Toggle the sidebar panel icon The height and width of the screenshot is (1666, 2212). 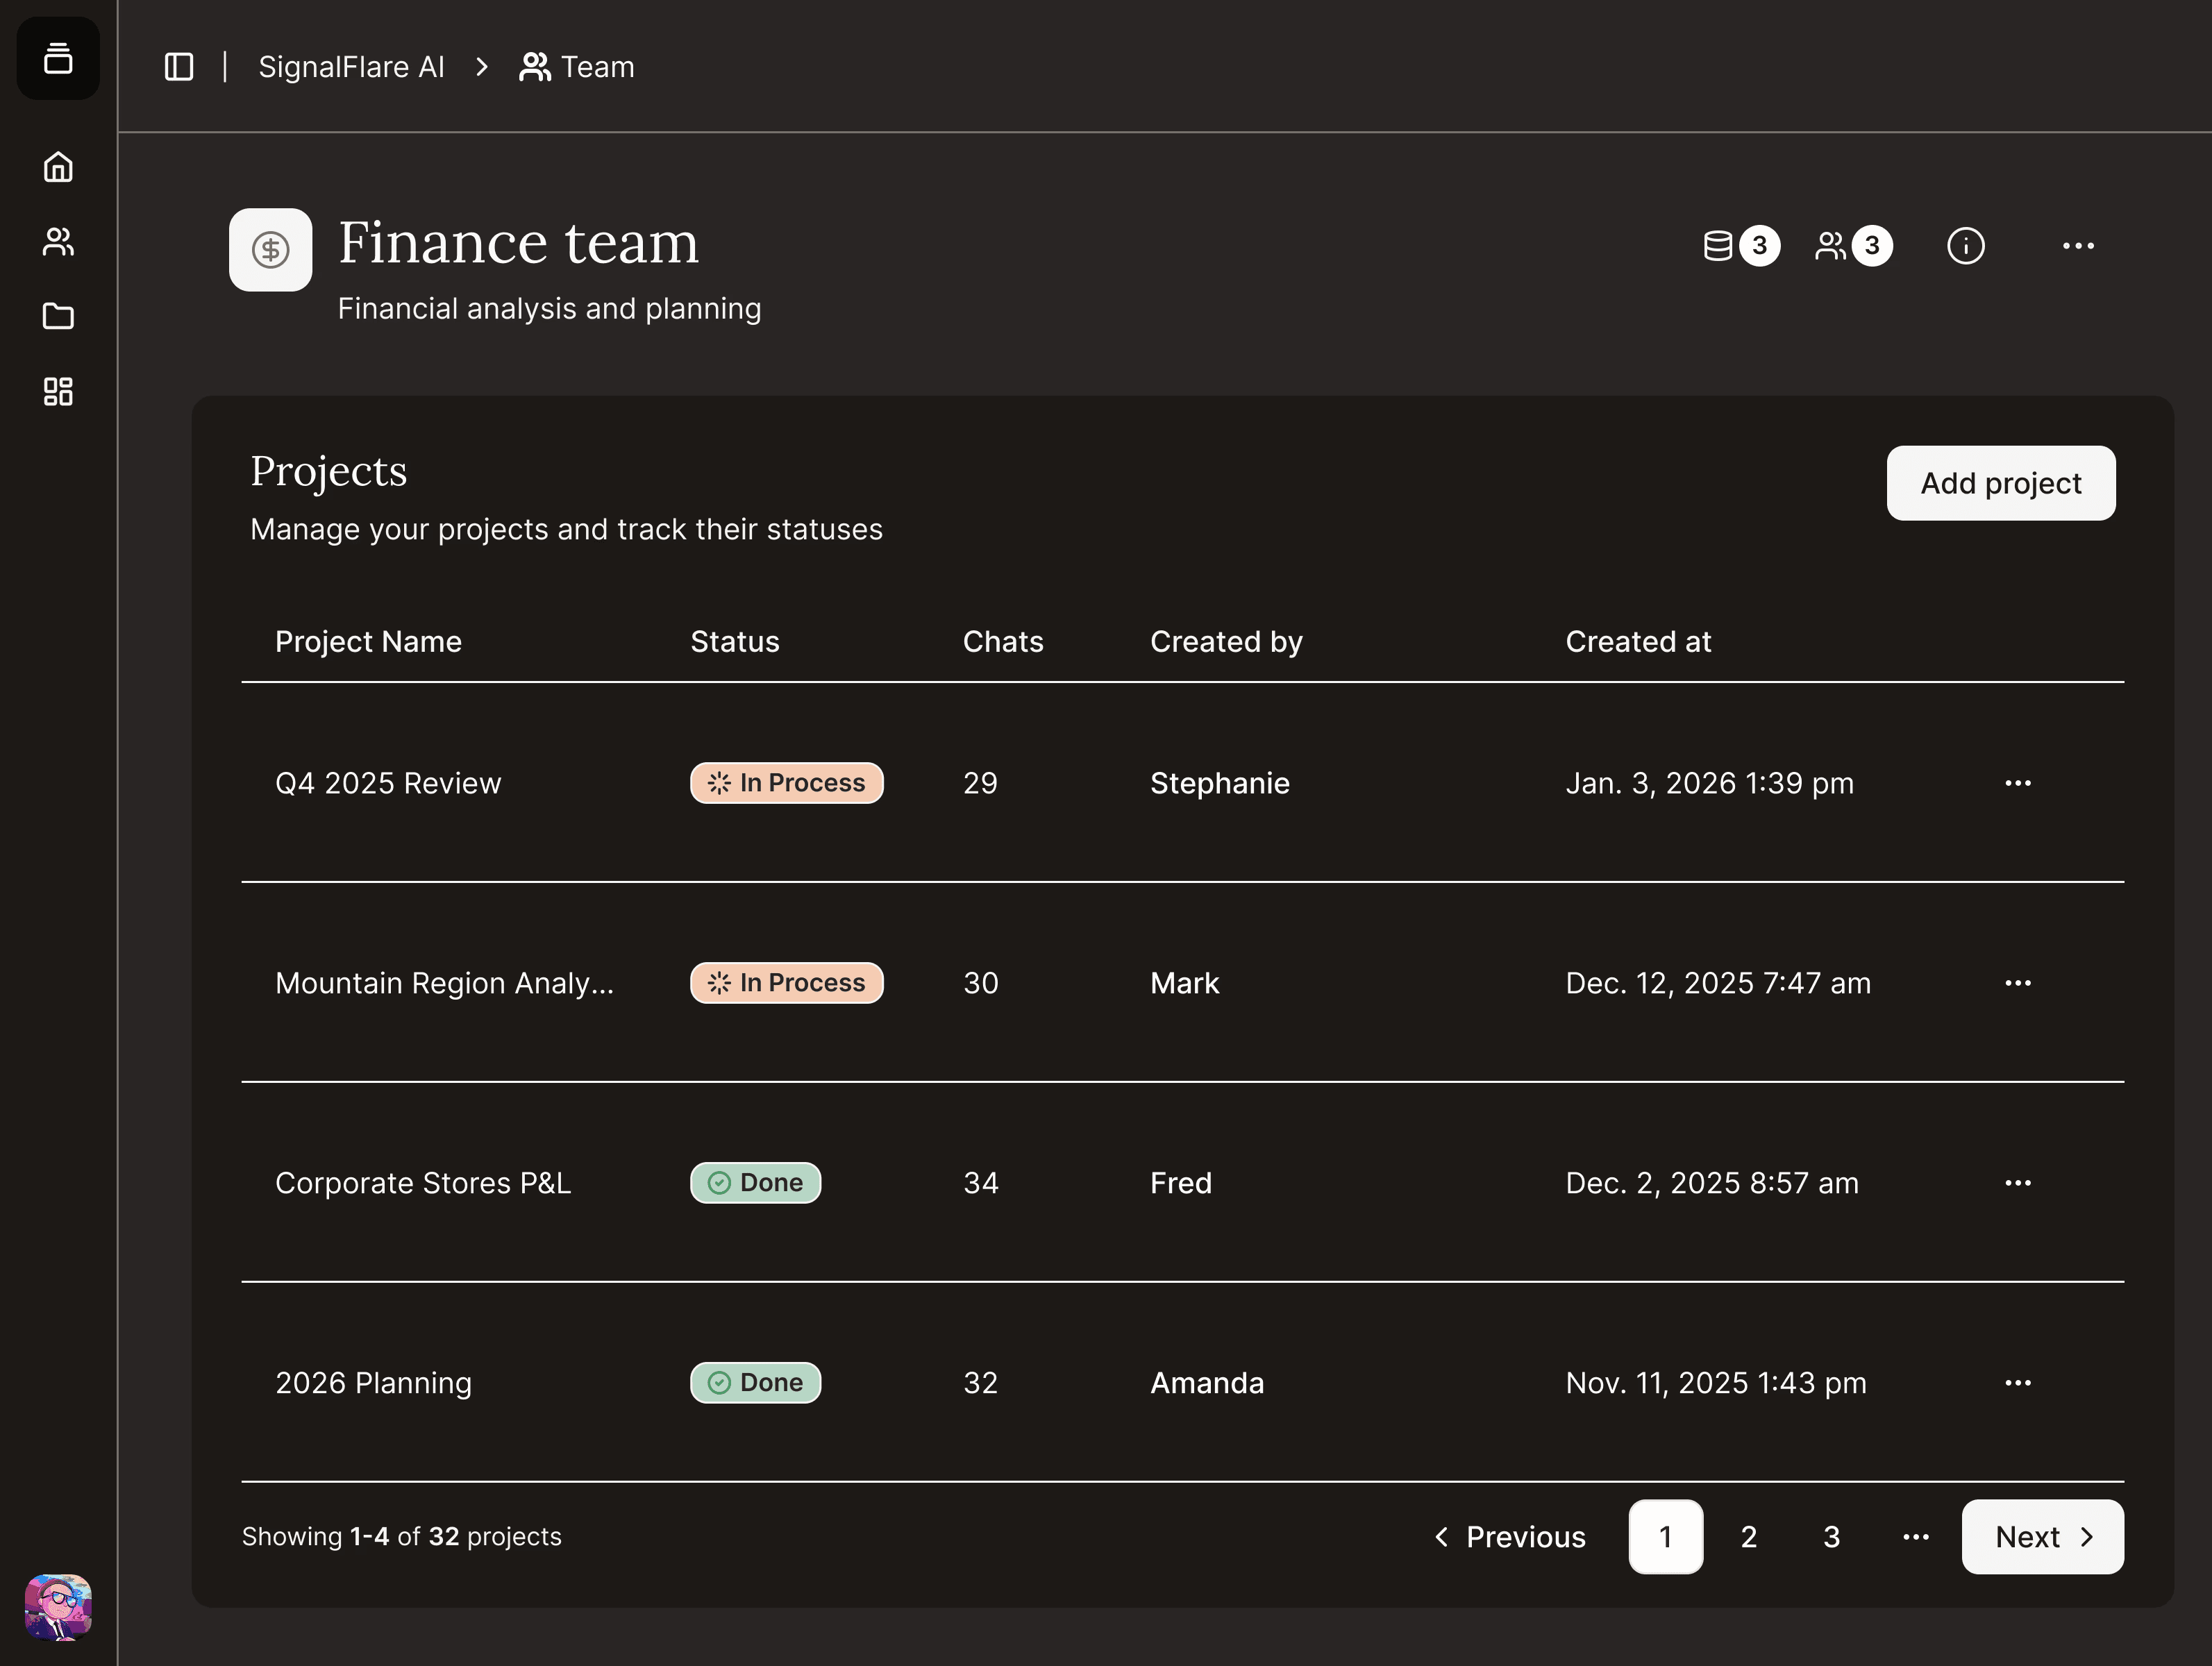click(x=179, y=67)
